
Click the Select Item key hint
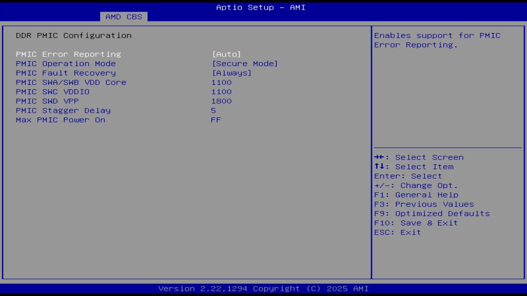click(414, 167)
